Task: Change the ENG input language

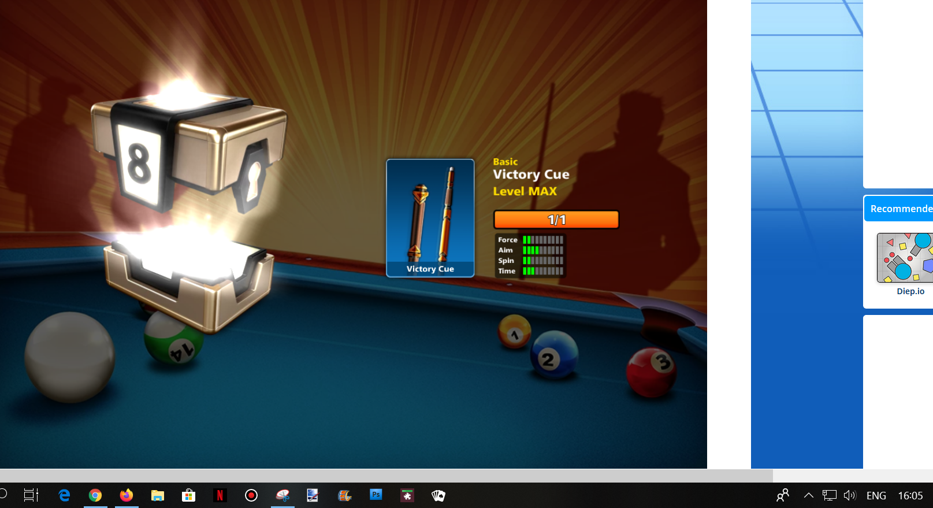Action: pyautogui.click(x=876, y=495)
